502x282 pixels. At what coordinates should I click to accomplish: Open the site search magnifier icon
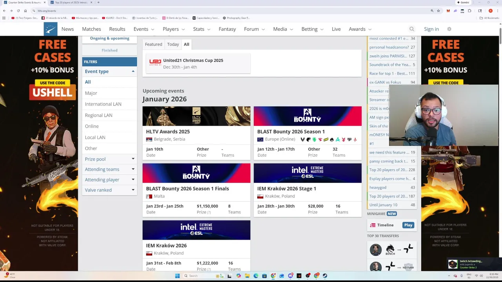pyautogui.click(x=411, y=29)
